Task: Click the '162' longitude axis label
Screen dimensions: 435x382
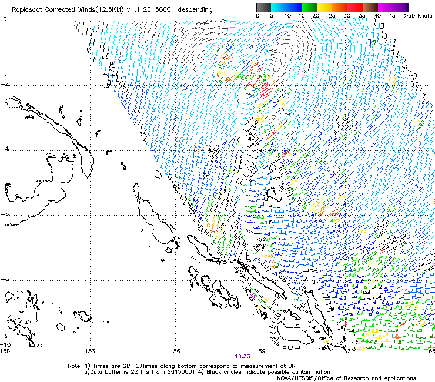Action: (x=346, y=351)
